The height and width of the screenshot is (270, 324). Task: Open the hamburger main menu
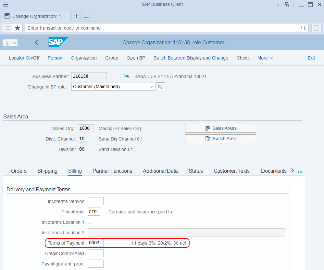[x=6, y=4]
